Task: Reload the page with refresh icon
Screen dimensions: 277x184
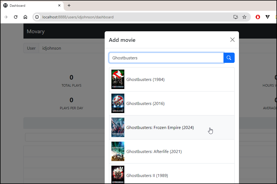Action: pyautogui.click(x=16, y=17)
